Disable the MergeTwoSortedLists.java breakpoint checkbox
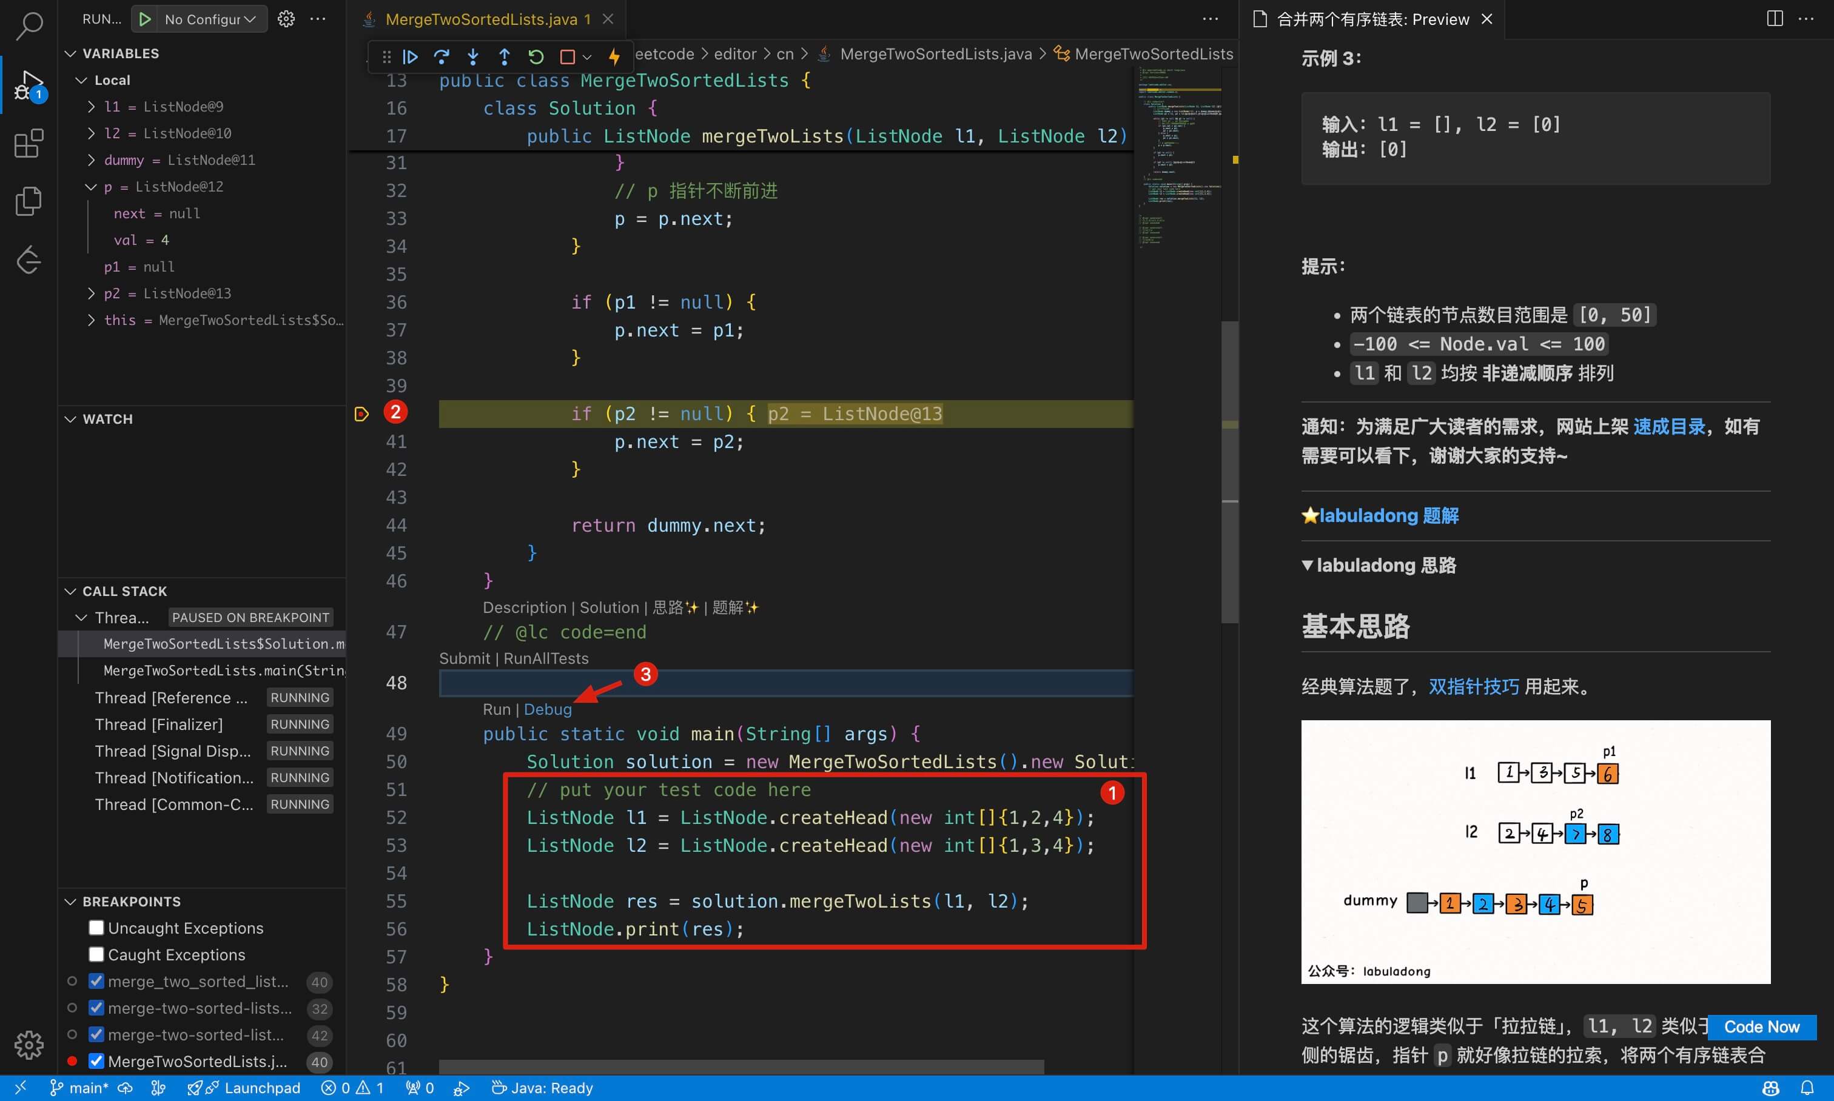Viewport: 1834px width, 1101px height. point(96,1061)
